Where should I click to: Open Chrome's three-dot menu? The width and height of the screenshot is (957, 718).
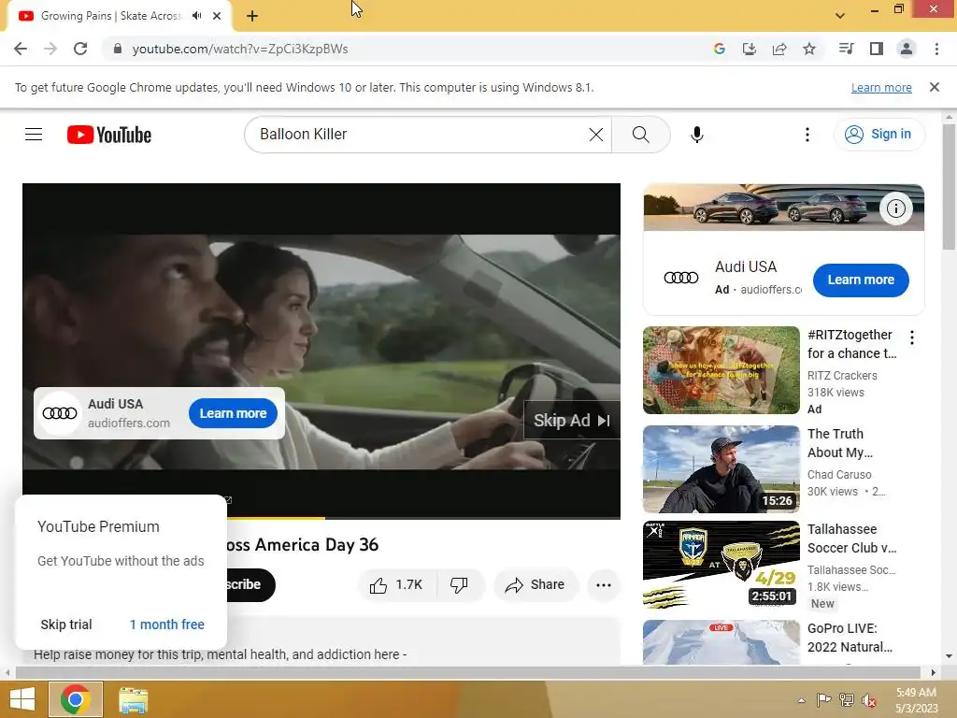pos(936,49)
